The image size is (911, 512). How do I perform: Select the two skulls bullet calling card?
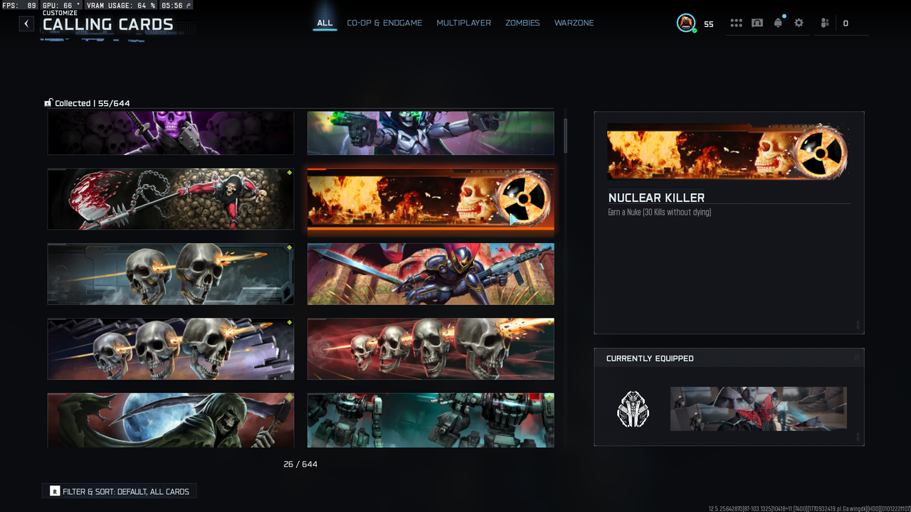(171, 274)
